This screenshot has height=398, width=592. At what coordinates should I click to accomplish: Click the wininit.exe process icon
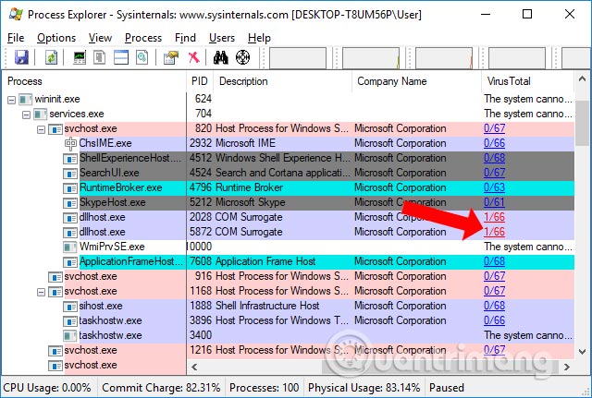[x=26, y=100]
